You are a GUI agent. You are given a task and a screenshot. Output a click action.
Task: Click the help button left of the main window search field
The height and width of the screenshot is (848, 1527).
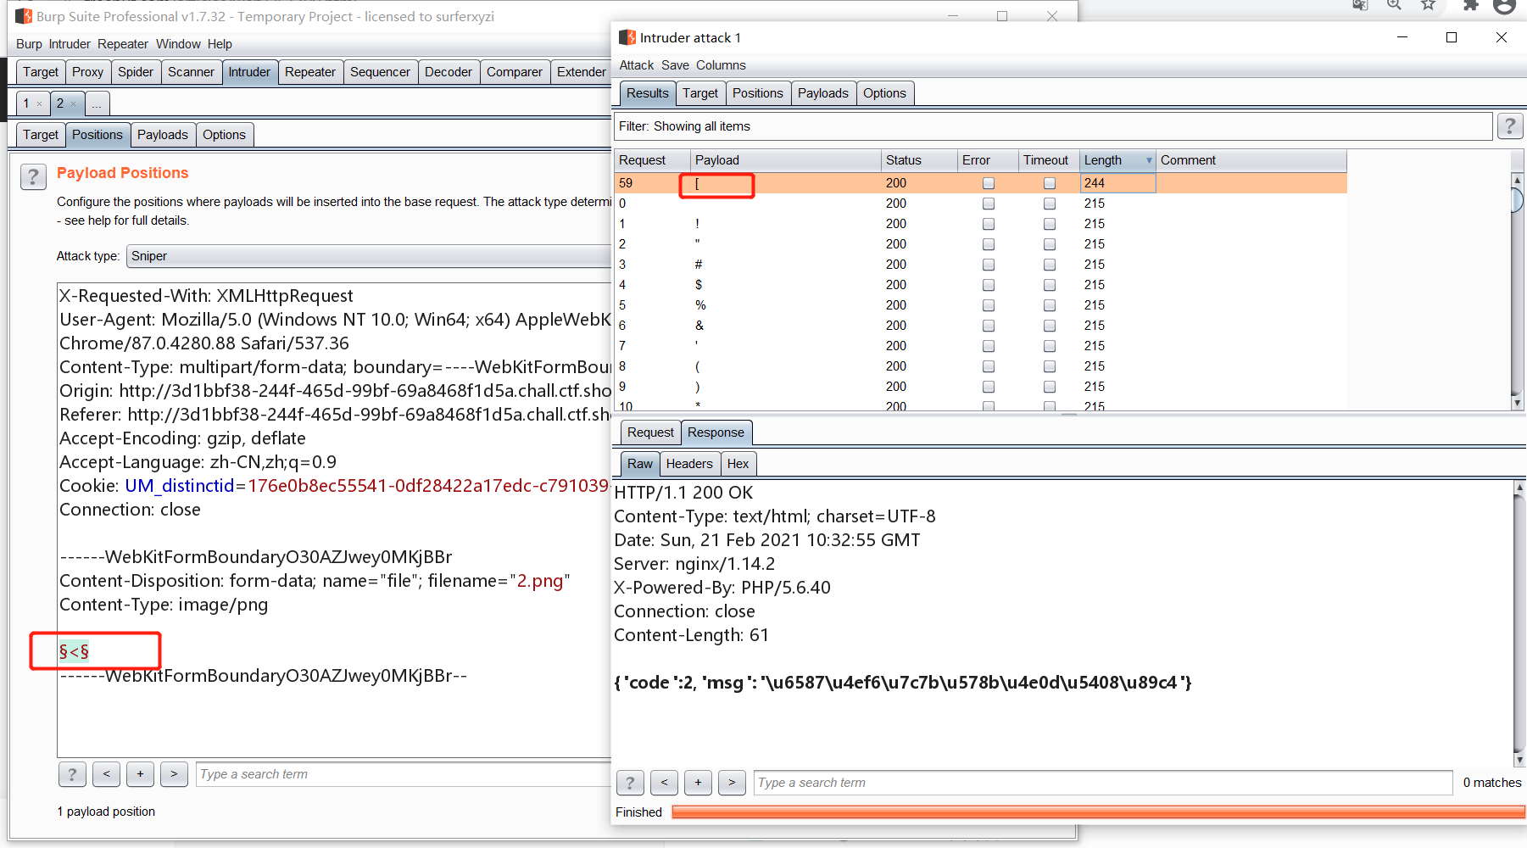72,774
